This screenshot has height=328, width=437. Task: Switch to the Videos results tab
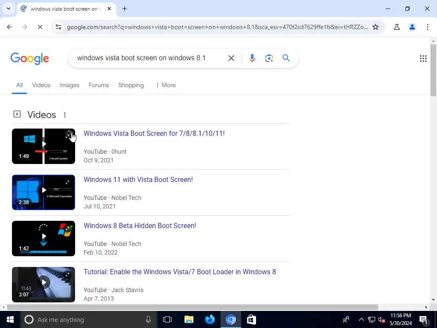[41, 85]
